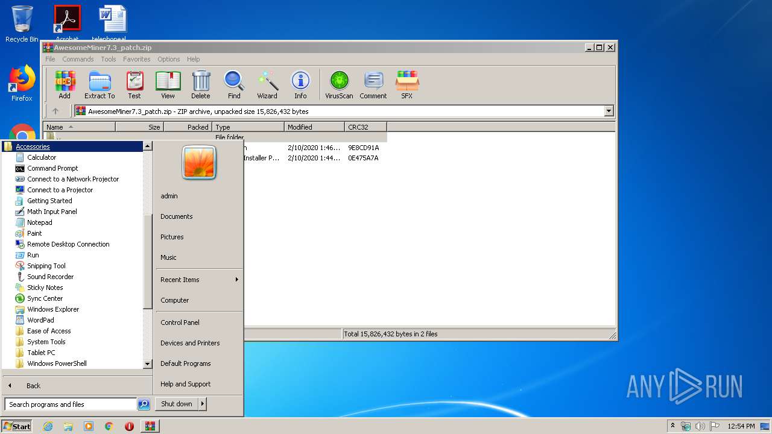Show hidden tray icons arrow
Image resolution: width=772 pixels, height=434 pixels.
point(672,426)
